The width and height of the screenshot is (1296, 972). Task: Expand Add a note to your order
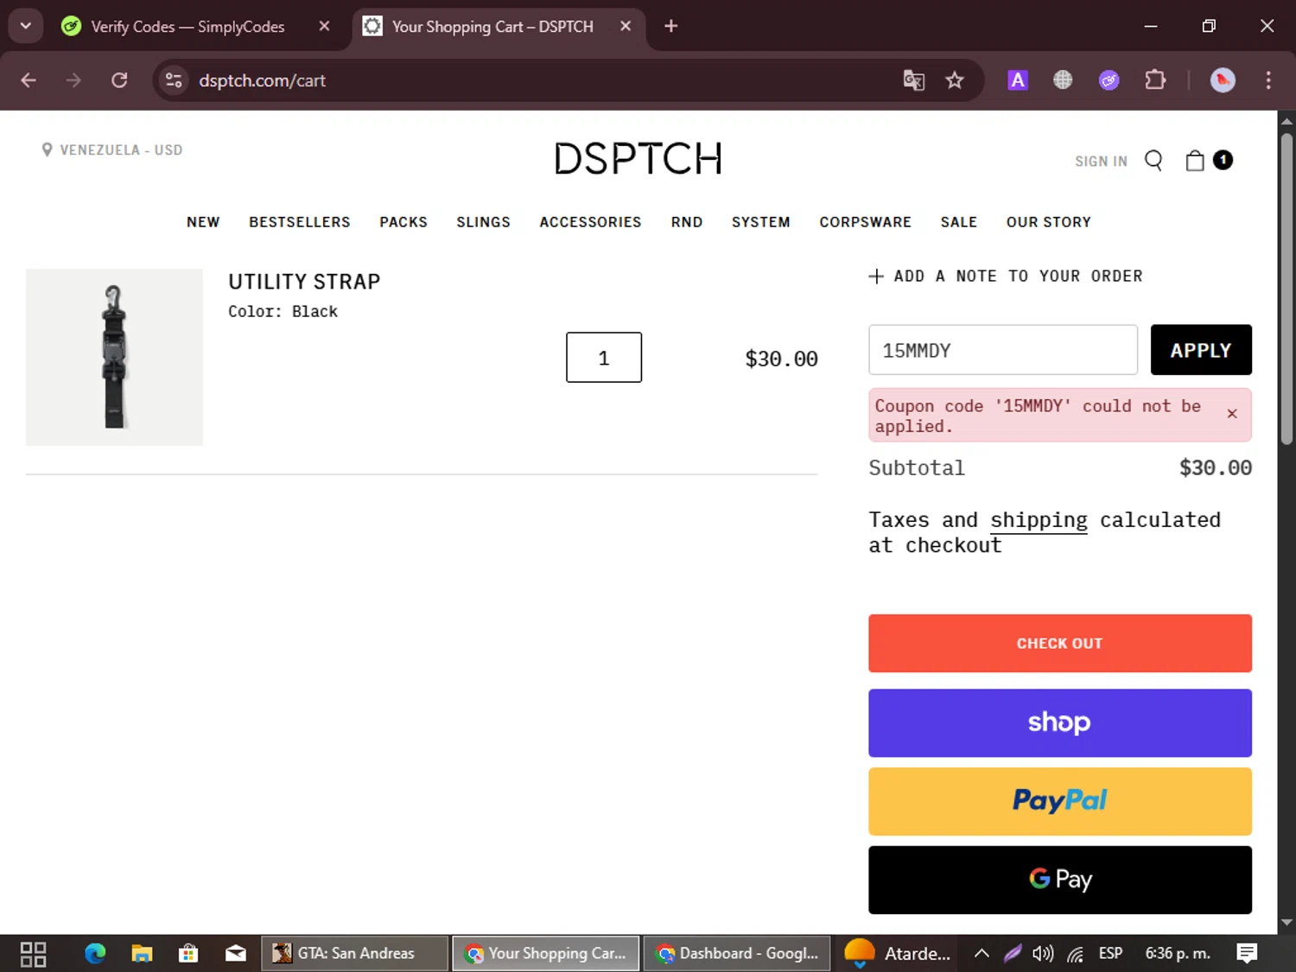[1006, 276]
